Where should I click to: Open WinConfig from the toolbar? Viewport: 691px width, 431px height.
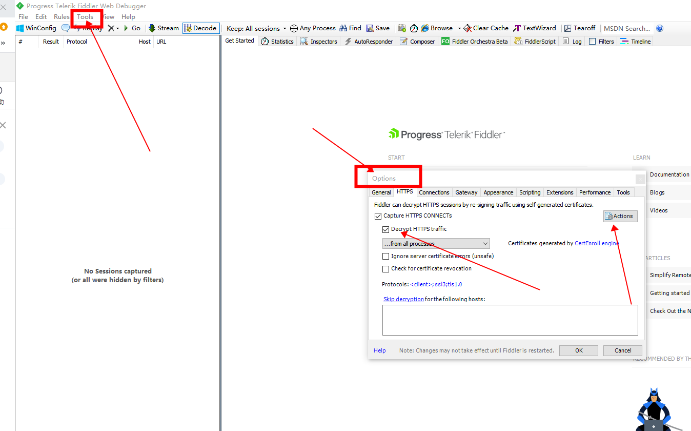36,28
